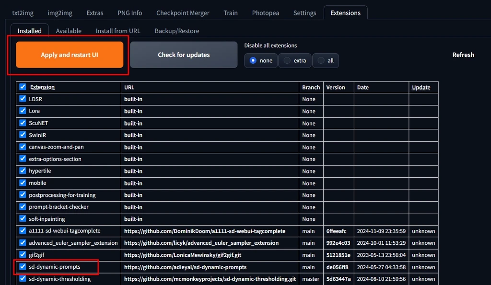Switch to the Extras tab
Image resolution: width=491 pixels, height=285 pixels.
(95, 13)
